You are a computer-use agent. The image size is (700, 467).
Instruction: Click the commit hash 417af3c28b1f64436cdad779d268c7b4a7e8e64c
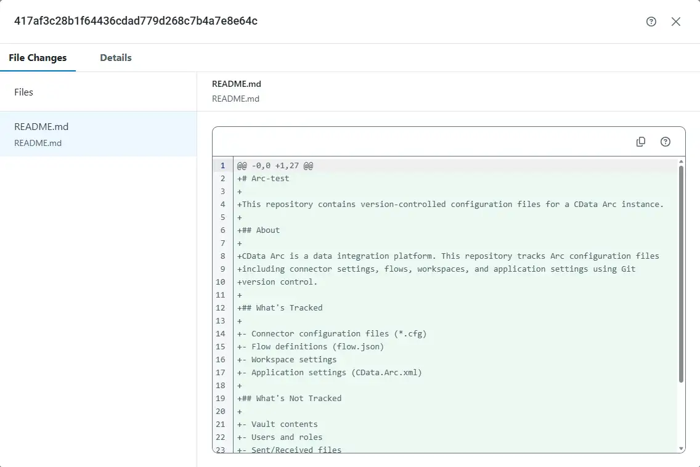136,21
